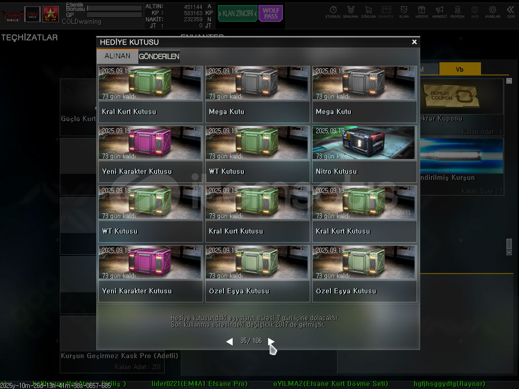Click the Nakit value 232359
The height and width of the screenshot is (389, 519).
tap(193, 20)
